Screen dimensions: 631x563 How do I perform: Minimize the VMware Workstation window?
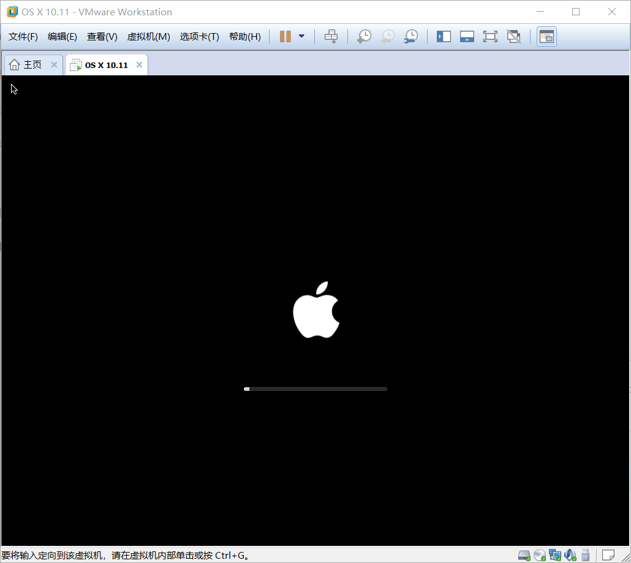click(540, 12)
